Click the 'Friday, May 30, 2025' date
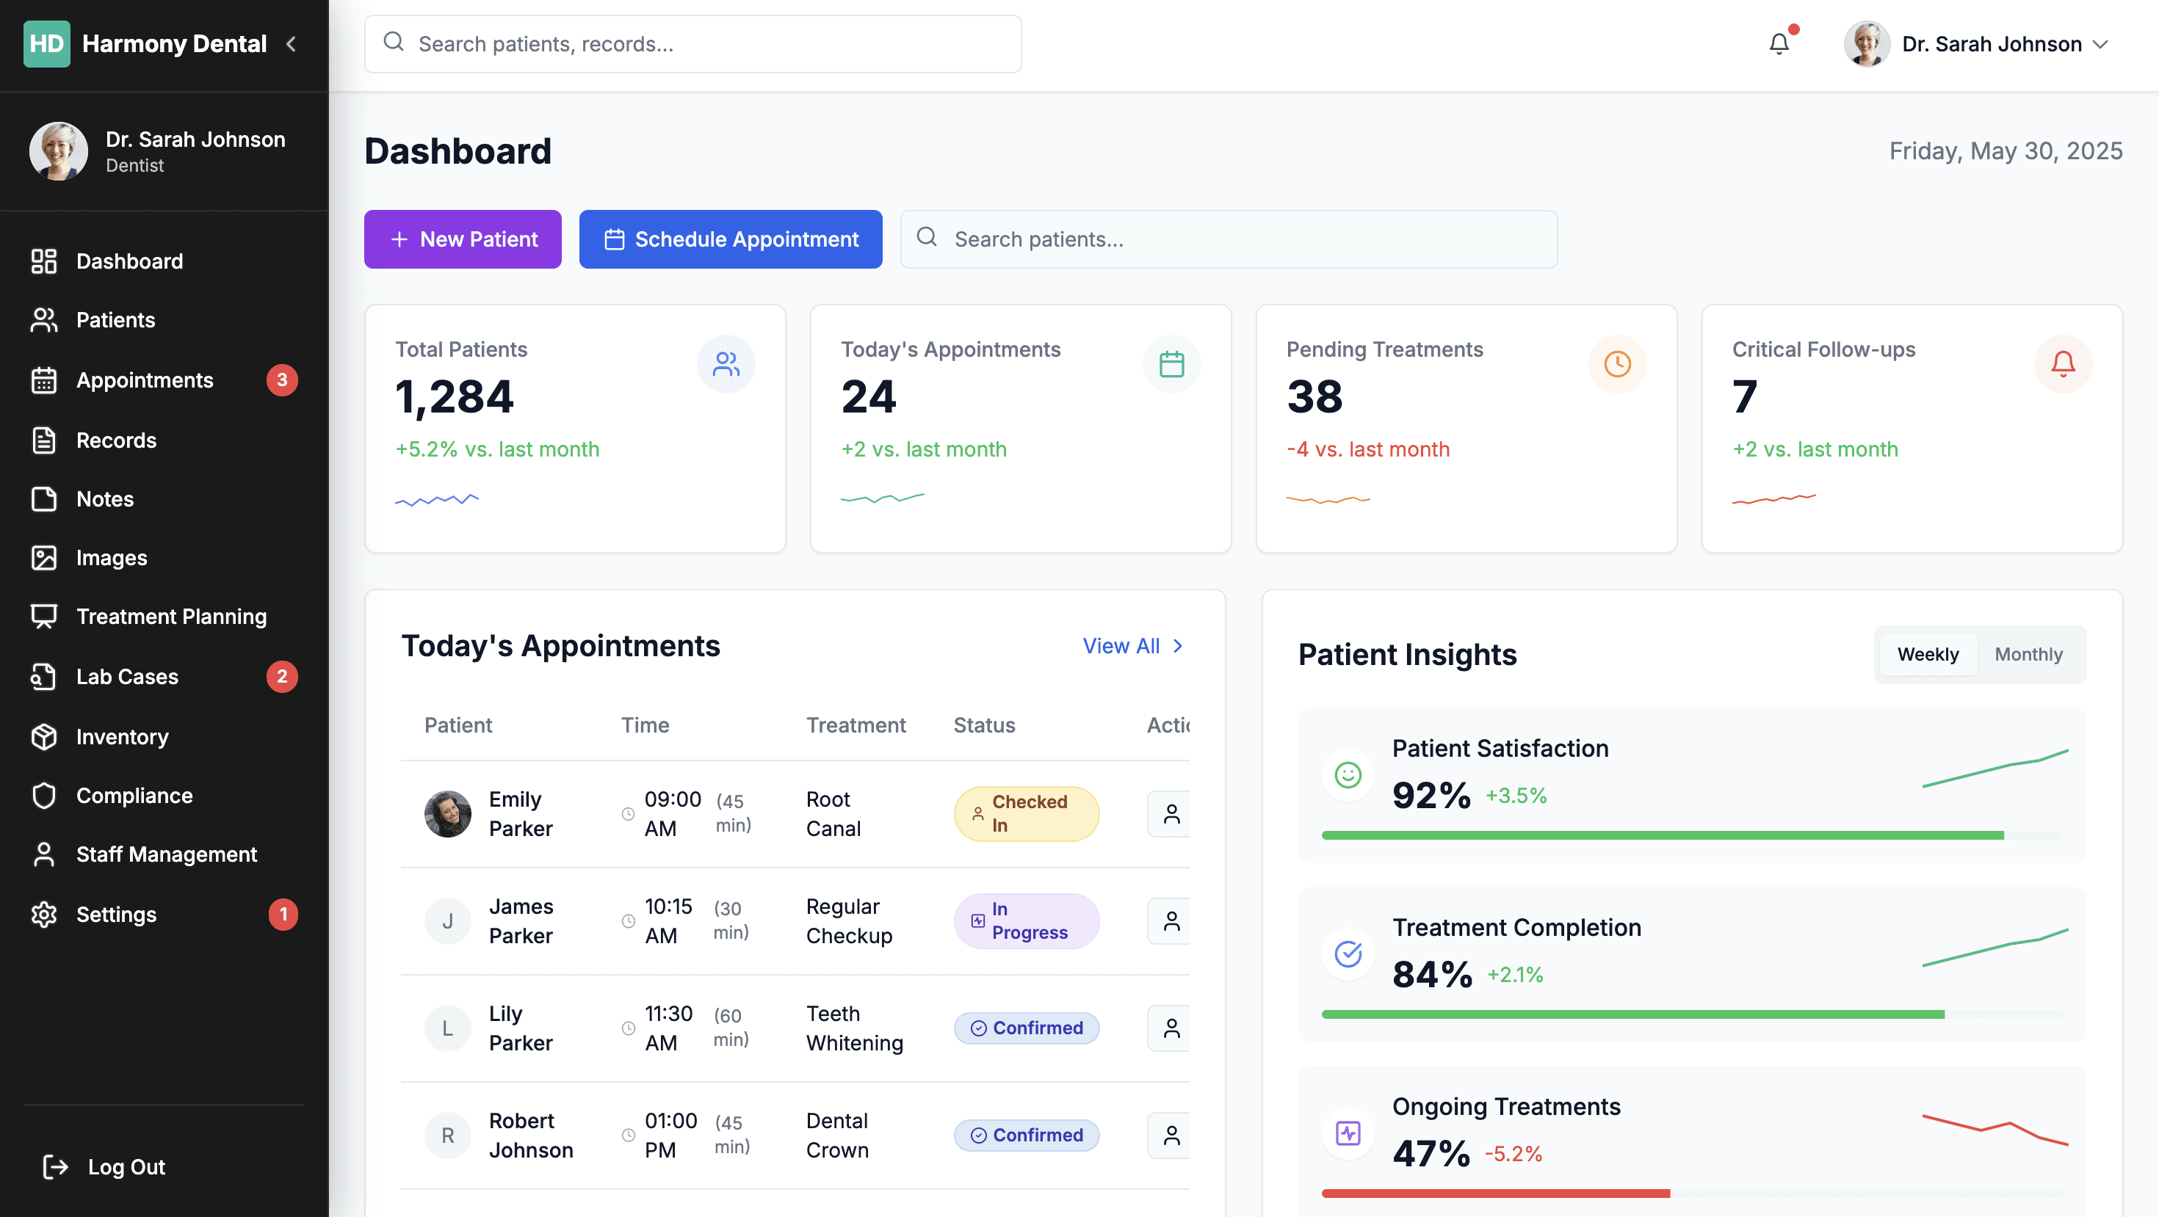Image resolution: width=2159 pixels, height=1217 pixels. pos(2006,152)
